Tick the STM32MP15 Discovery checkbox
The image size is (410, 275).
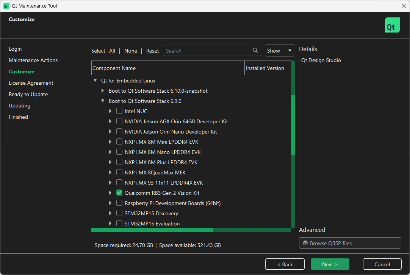pyautogui.click(x=119, y=213)
